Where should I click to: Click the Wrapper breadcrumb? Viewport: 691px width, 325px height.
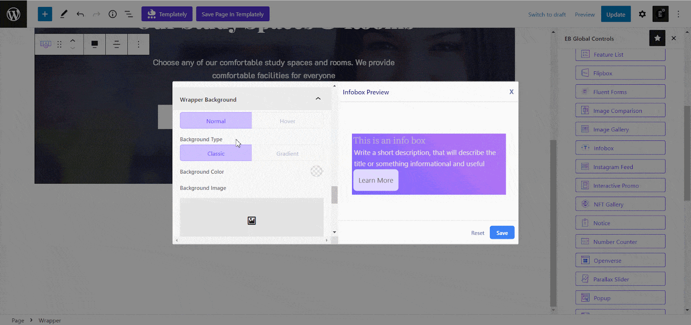coord(50,320)
